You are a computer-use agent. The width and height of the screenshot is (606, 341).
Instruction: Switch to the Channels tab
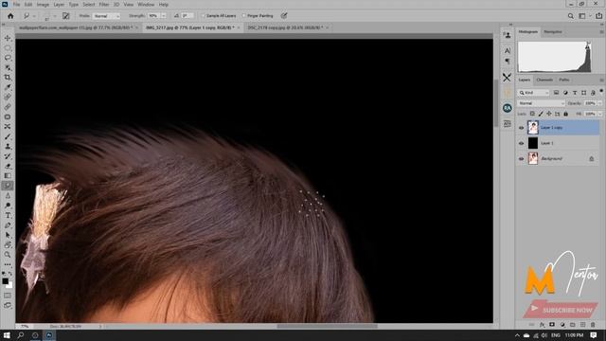pyautogui.click(x=544, y=80)
